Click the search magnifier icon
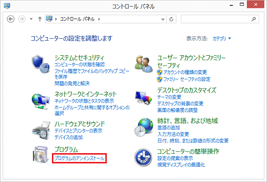Screen dimensions: 267x182 [x=254, y=19]
